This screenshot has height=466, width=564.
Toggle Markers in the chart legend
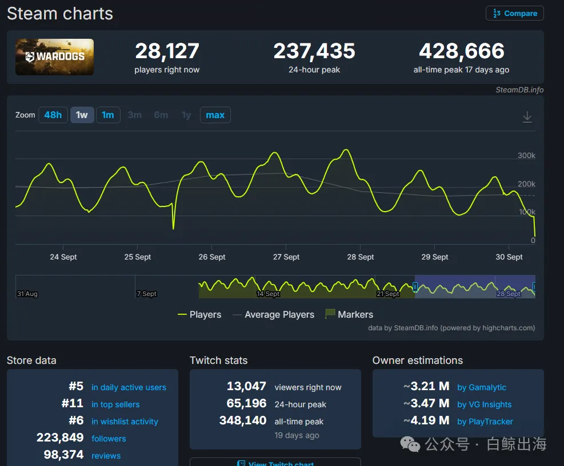[x=349, y=314]
